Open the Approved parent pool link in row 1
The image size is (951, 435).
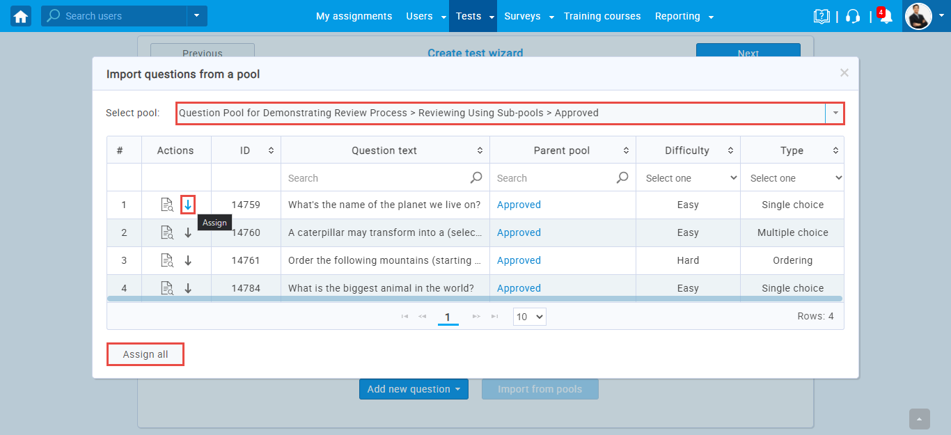519,205
